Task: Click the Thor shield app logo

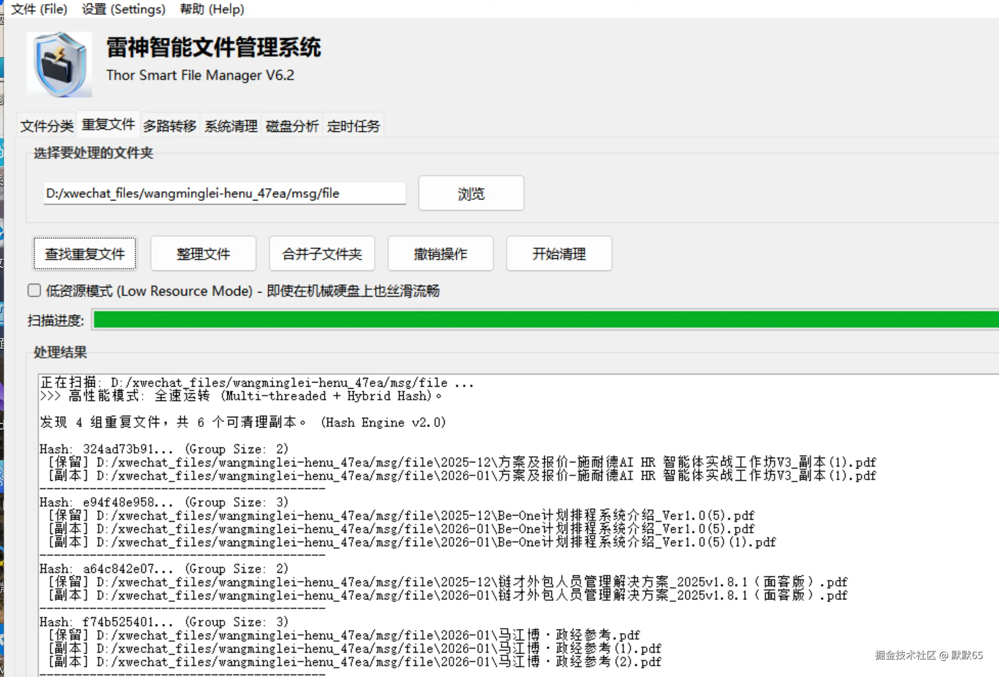Action: pos(59,65)
